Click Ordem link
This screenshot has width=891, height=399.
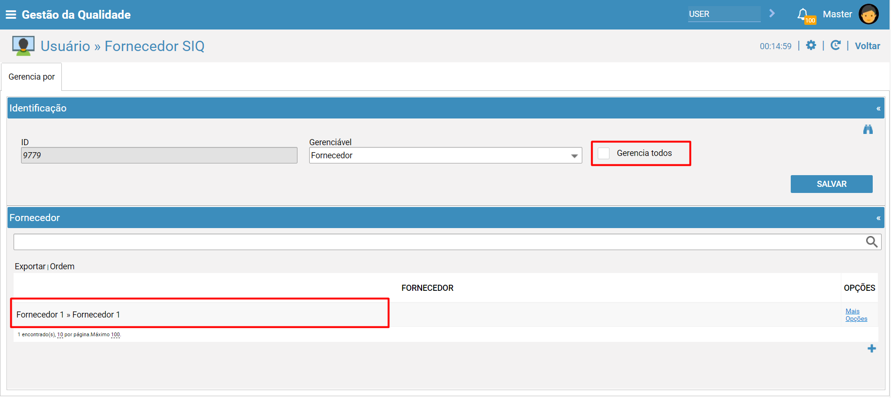click(x=62, y=266)
